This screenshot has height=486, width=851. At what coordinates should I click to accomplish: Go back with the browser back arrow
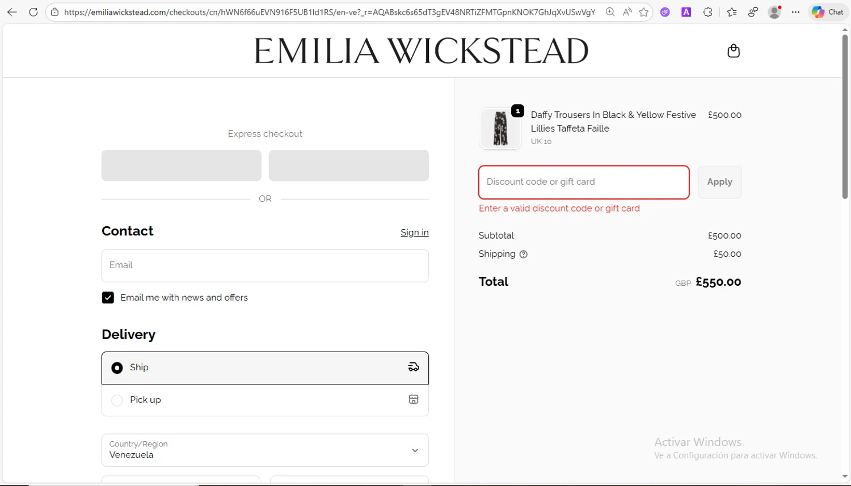click(12, 12)
